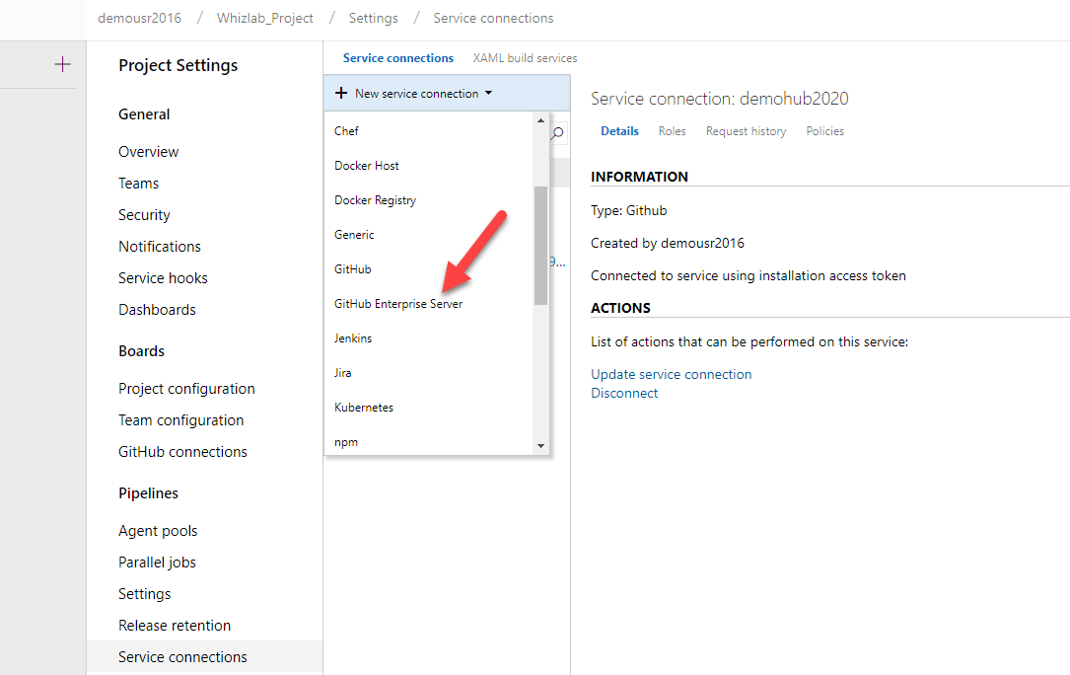
Task: Click 'Created by demousr2016' text
Action: [668, 243]
